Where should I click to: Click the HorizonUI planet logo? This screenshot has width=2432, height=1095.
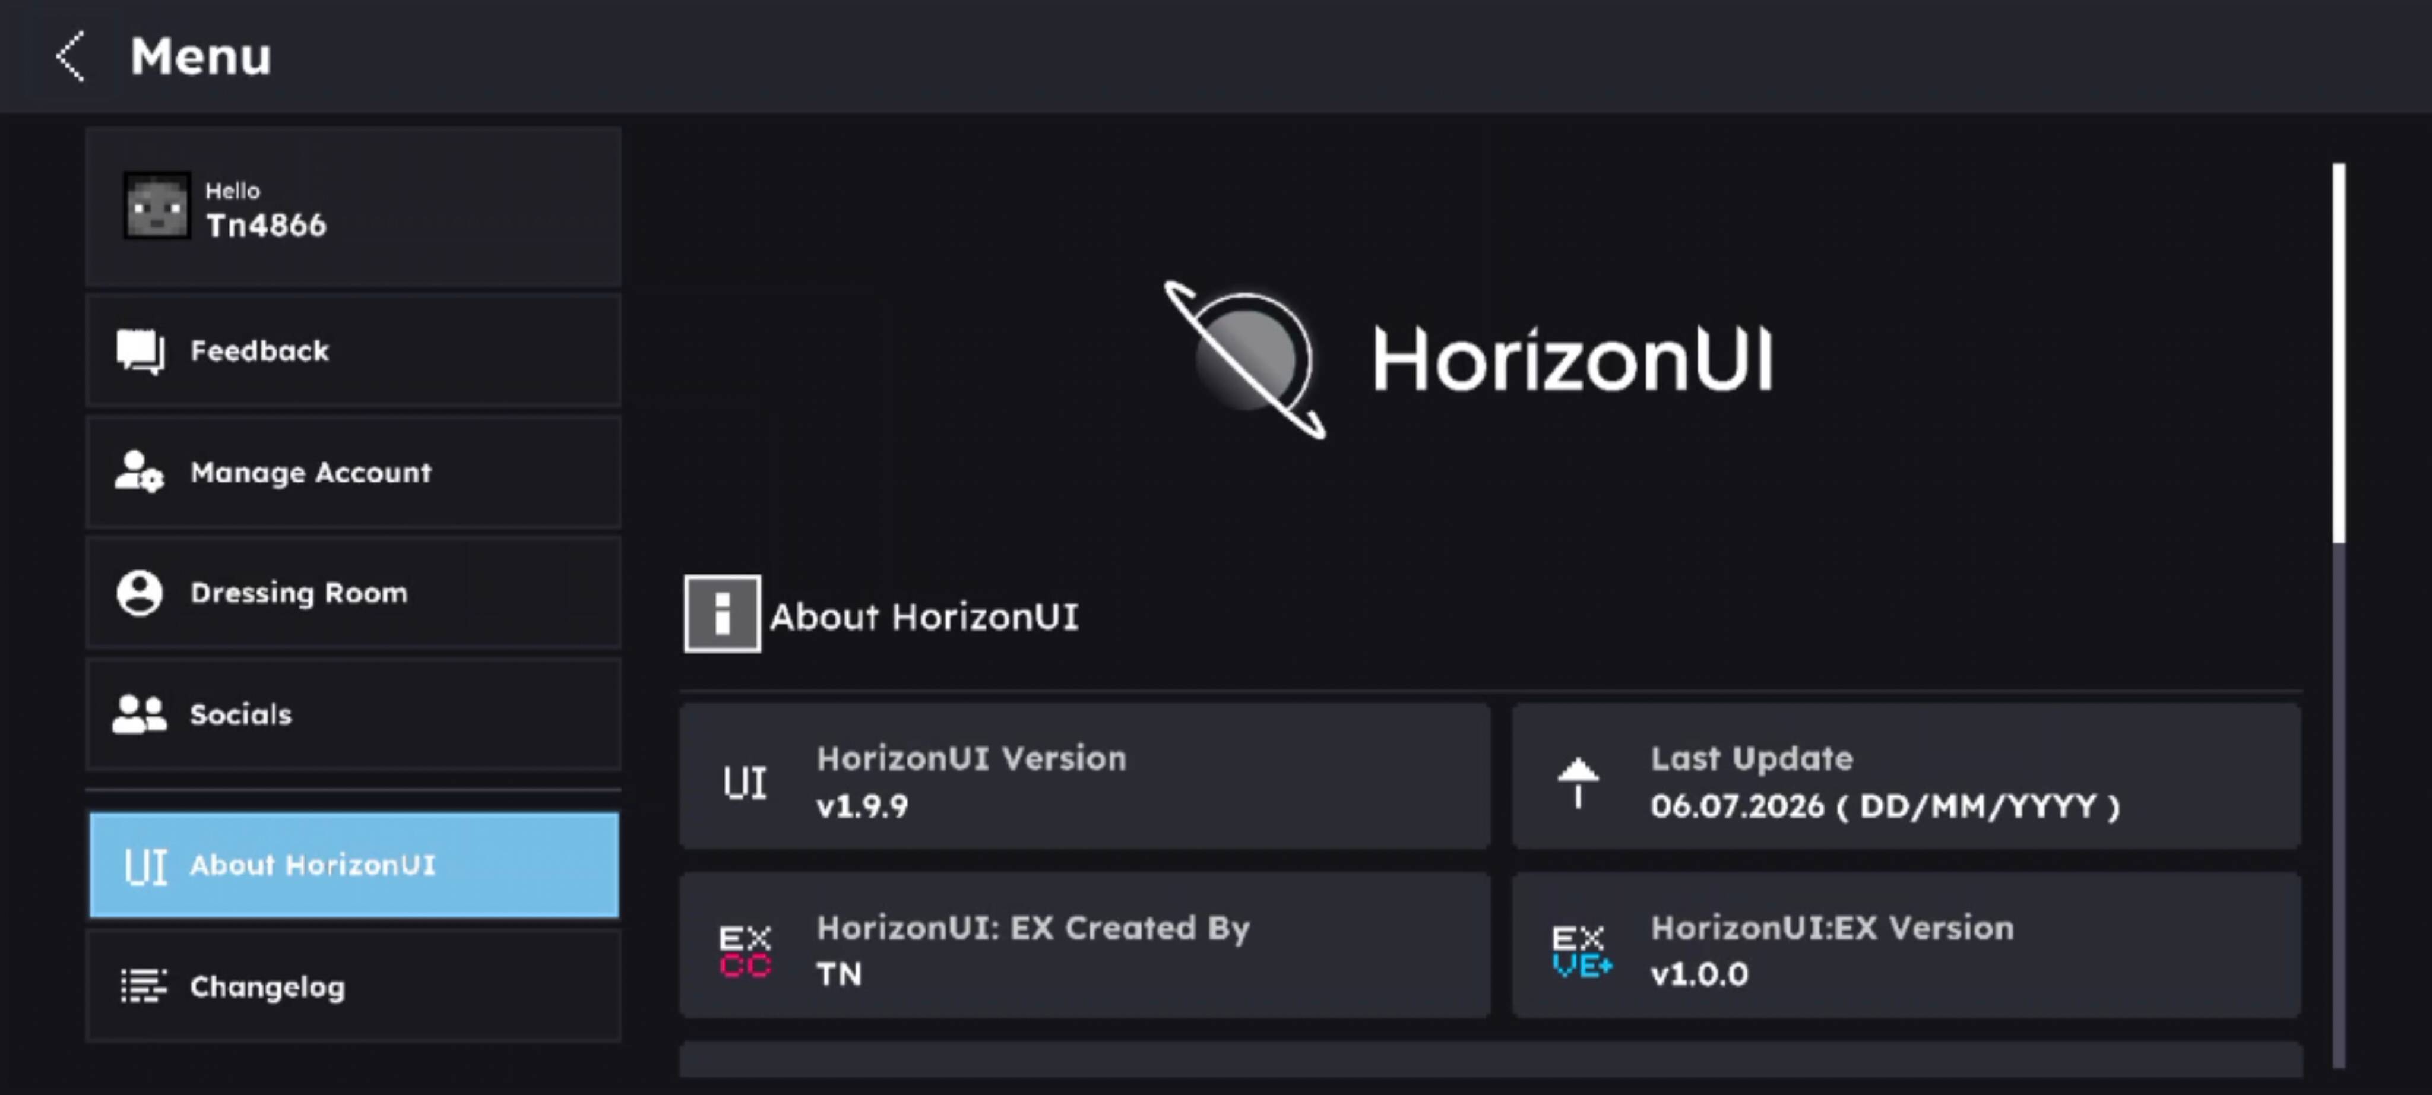1245,360
